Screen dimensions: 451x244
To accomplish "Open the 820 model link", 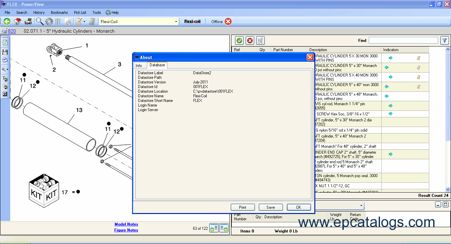I will [12, 31].
